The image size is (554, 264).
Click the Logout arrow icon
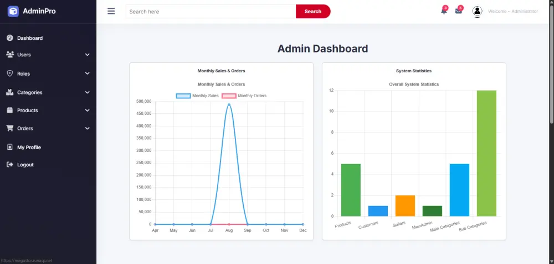pos(10,165)
